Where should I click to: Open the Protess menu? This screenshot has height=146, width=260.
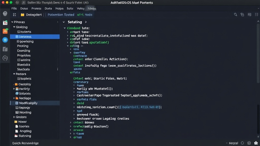pos(36,8)
